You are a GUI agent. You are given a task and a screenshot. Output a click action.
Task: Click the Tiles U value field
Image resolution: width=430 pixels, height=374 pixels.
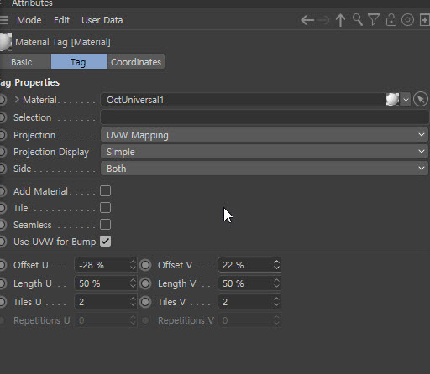click(x=102, y=302)
